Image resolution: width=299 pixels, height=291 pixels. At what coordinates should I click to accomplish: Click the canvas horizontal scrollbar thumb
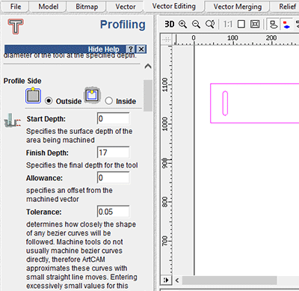pos(229,281)
